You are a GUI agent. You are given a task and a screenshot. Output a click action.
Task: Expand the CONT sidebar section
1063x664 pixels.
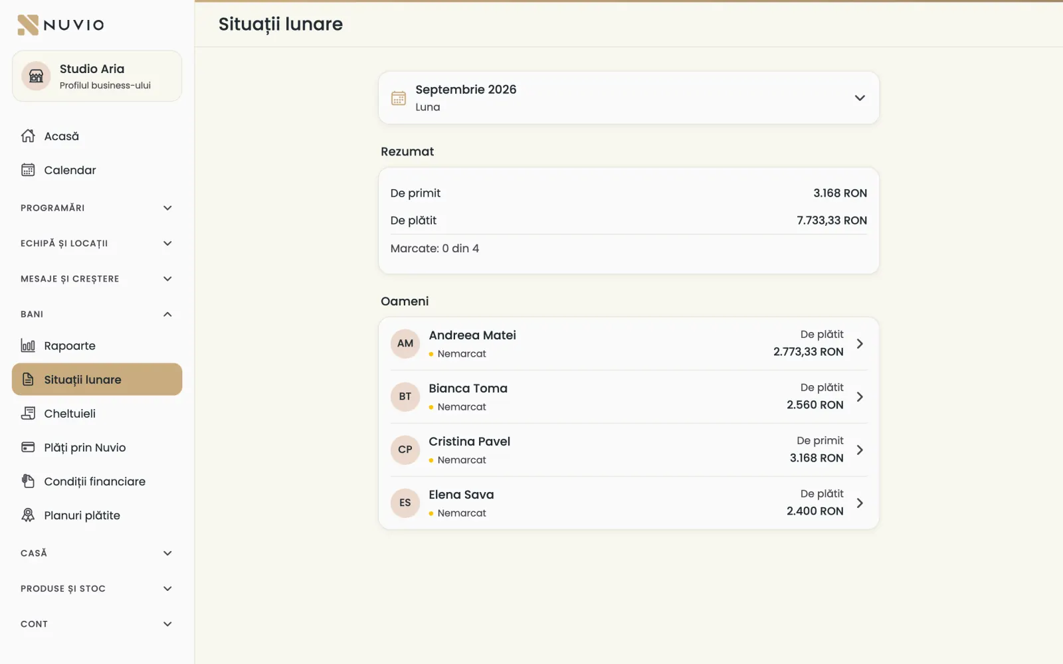(x=97, y=624)
